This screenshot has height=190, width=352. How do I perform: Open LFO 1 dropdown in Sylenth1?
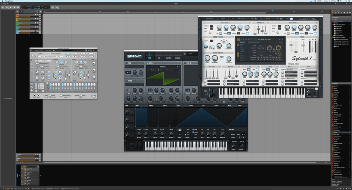click(258, 66)
